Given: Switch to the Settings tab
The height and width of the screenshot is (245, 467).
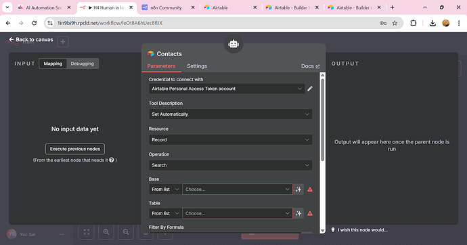Looking at the screenshot, I should pos(197,66).
